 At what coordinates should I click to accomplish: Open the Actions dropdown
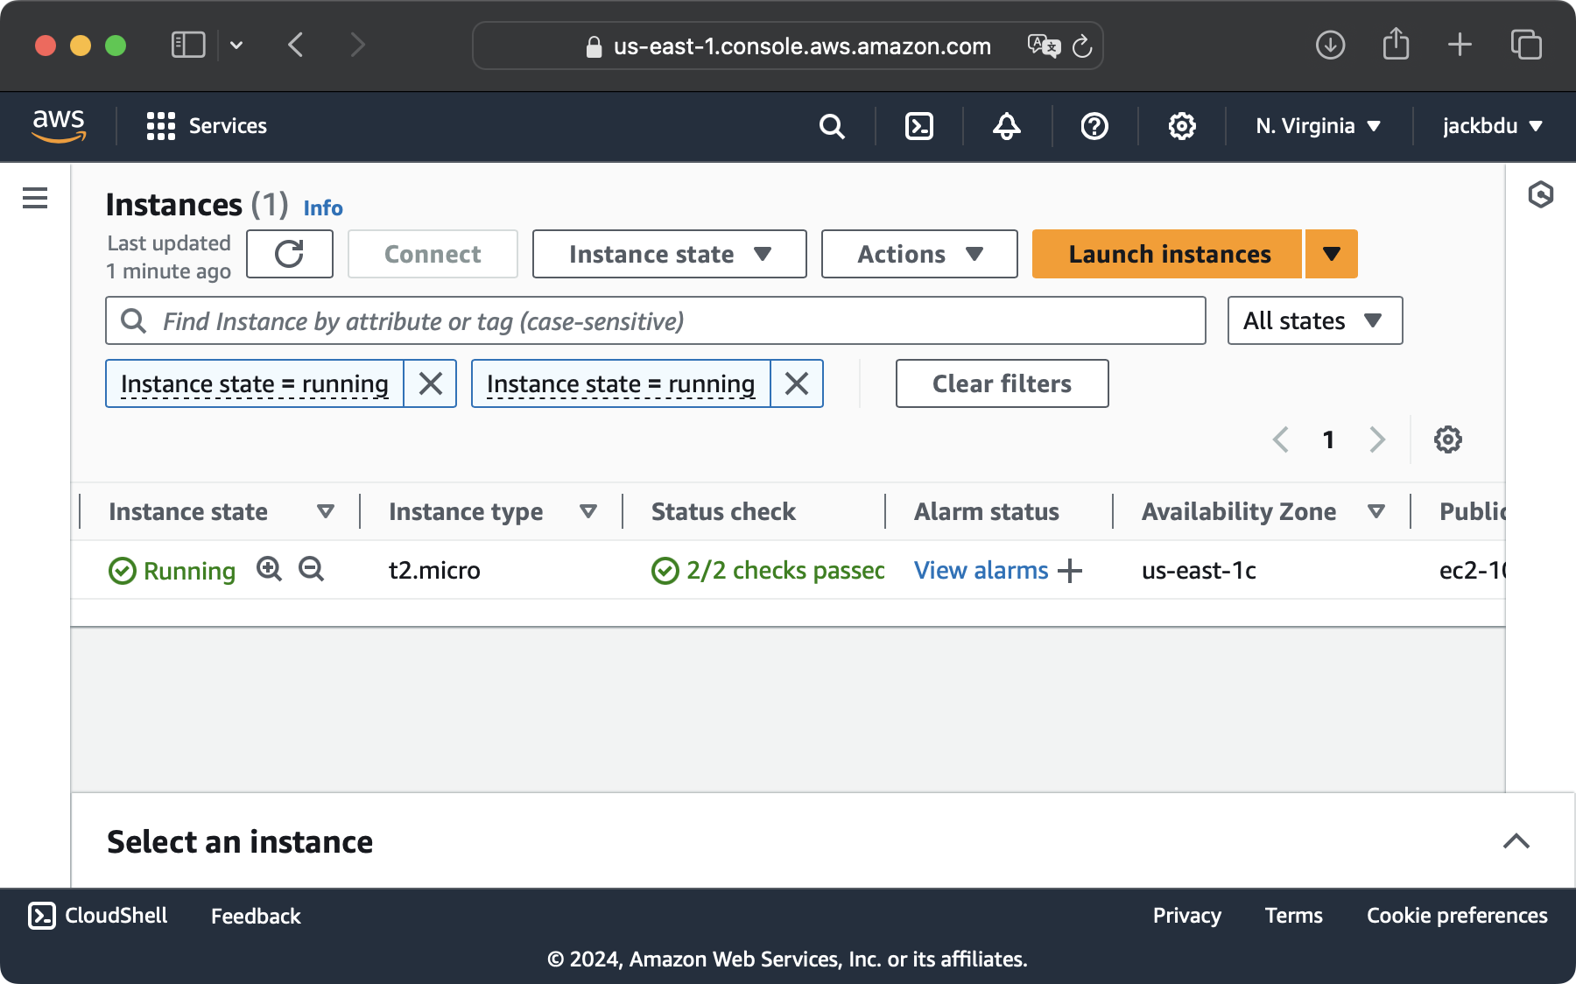(x=918, y=254)
